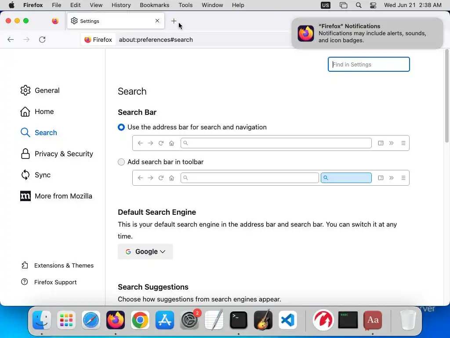This screenshot has width=450, height=338.
Task: Open the Edit menu
Action: click(x=75, y=5)
